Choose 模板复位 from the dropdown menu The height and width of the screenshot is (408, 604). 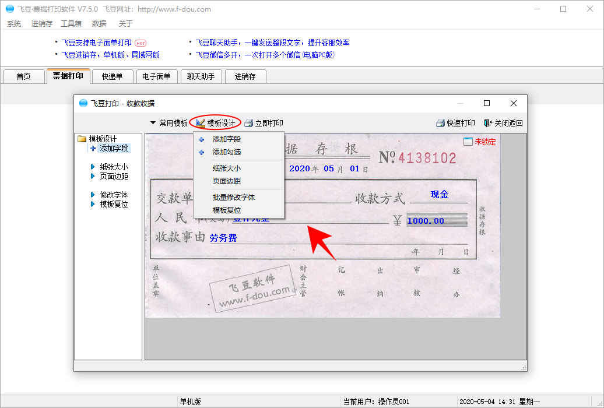click(239, 210)
